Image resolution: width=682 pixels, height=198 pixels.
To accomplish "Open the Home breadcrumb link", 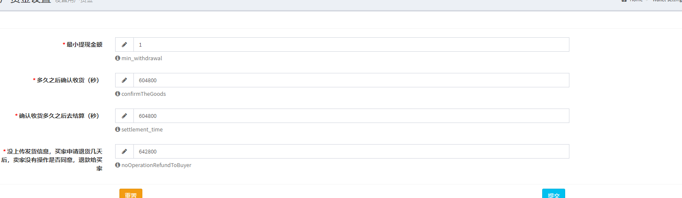I will (x=636, y=1).
